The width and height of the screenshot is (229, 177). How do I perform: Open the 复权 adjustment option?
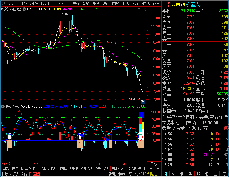76,3
